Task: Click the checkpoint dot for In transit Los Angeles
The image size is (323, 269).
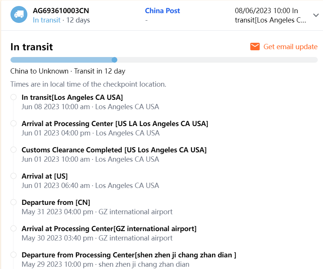Action: (x=13, y=97)
